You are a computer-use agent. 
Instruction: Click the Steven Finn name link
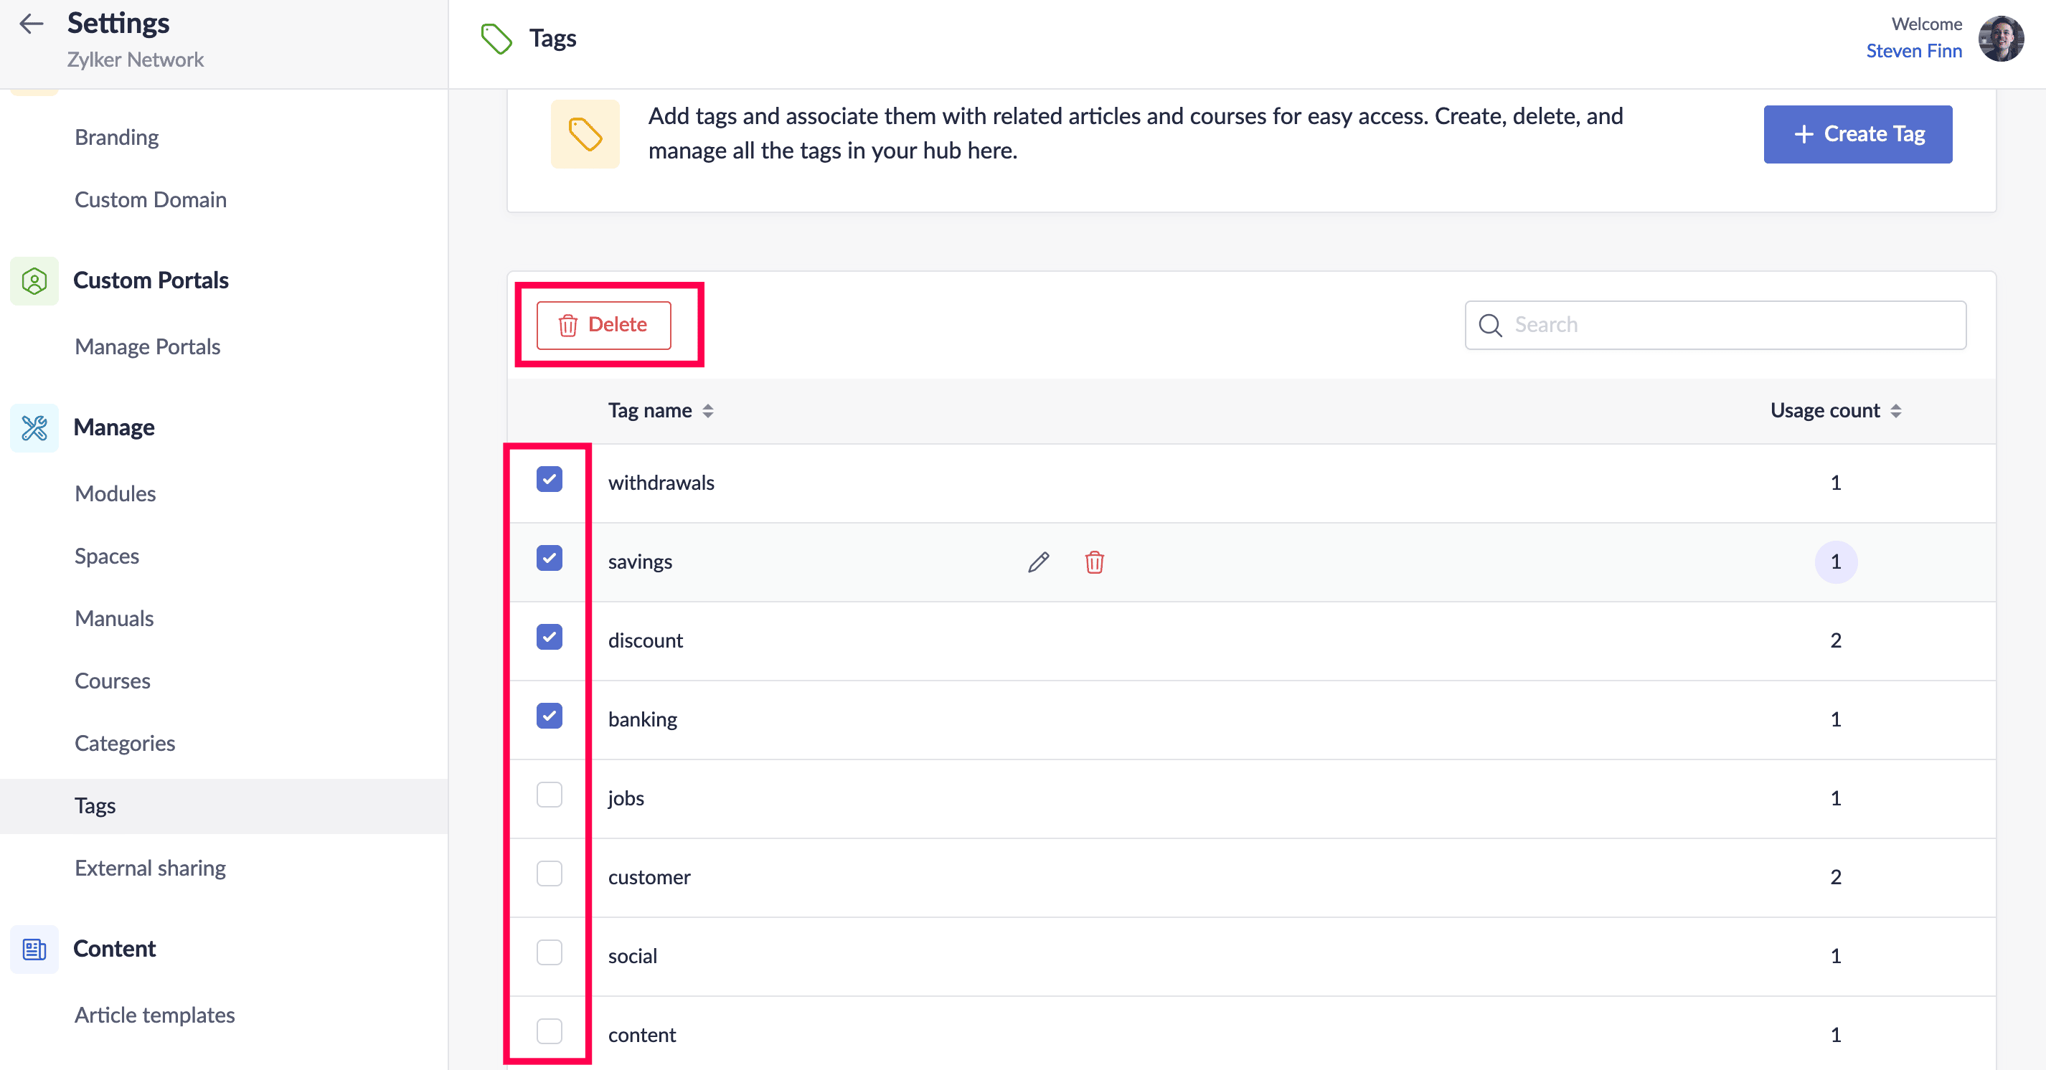pyautogui.click(x=1913, y=51)
